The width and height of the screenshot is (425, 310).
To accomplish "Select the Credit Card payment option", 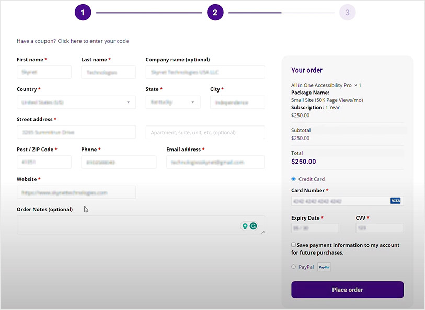I will (x=294, y=179).
